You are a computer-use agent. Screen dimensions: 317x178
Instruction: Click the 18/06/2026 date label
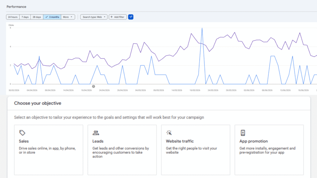303,91
